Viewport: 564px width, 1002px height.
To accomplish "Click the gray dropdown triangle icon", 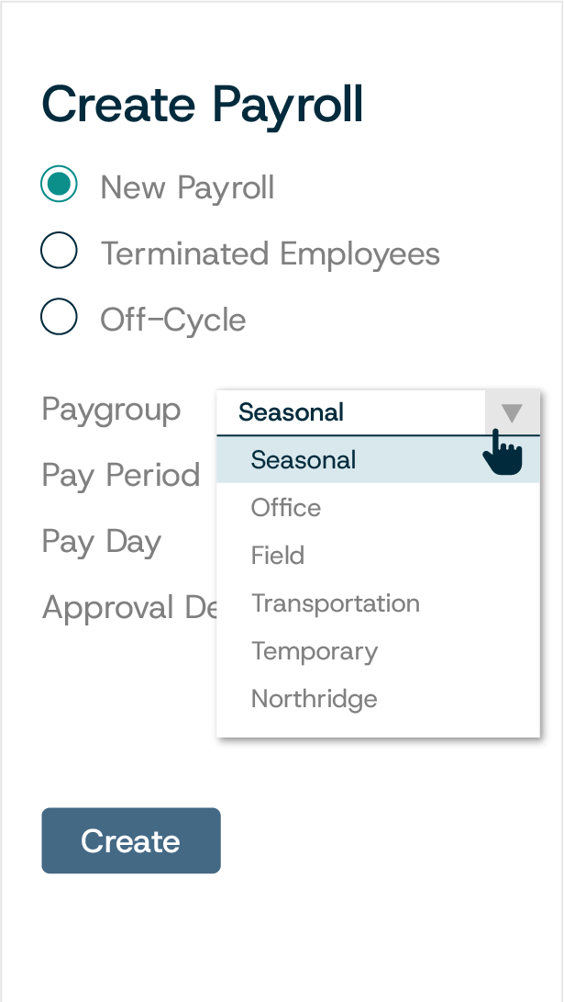I will click(x=512, y=411).
